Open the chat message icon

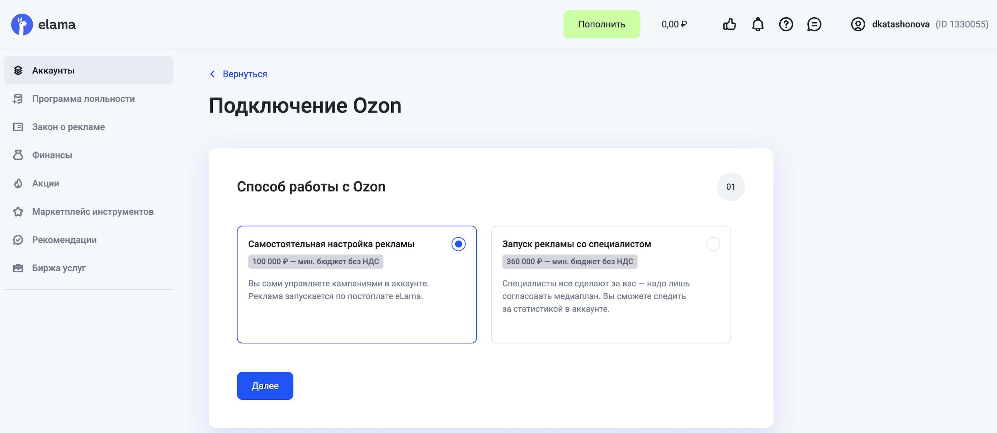tap(814, 24)
